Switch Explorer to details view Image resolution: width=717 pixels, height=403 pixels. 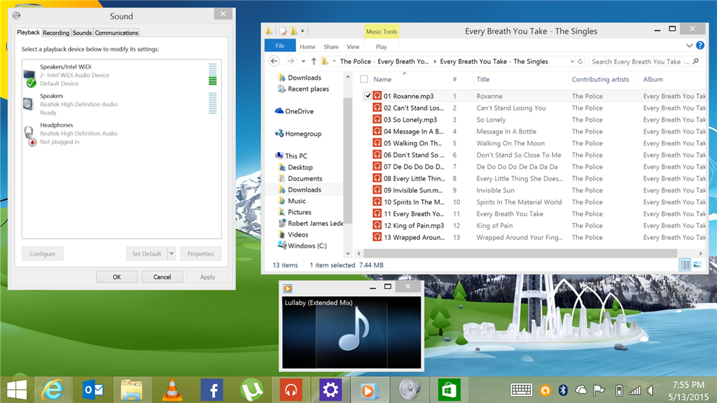(x=685, y=265)
